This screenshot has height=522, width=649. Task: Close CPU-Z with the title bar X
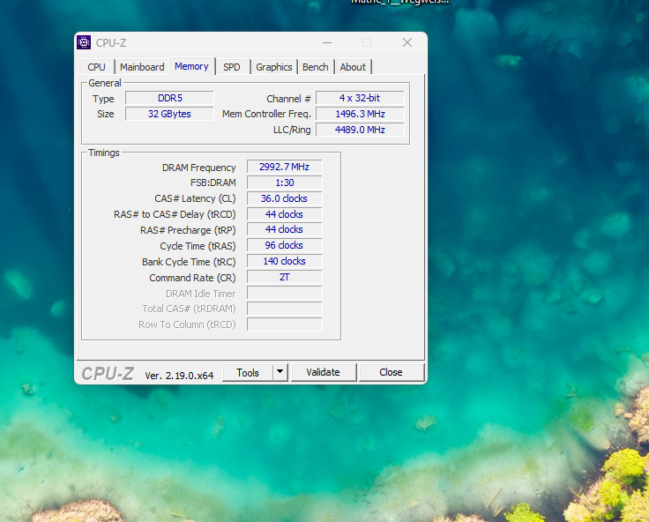coord(407,42)
